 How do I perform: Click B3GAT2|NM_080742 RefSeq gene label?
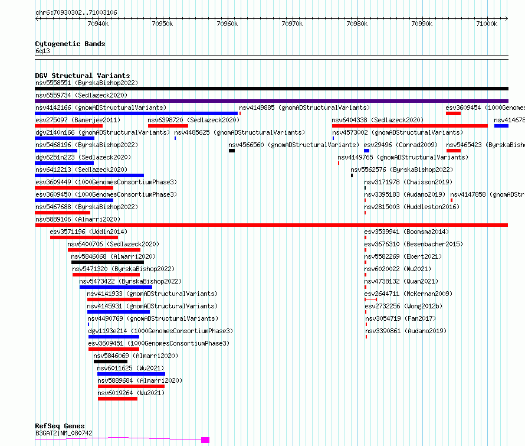click(x=64, y=433)
